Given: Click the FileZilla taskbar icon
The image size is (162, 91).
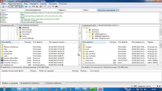Looking at the screenshot, I should [x=100, y=89].
